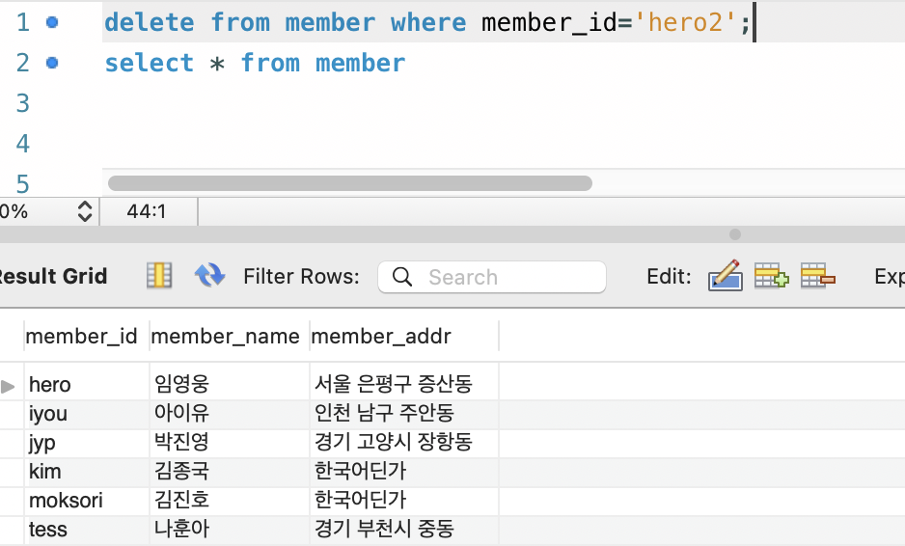Click the statement marker dot on line 1
Viewport: 905px width, 546px height.
pyautogui.click(x=52, y=22)
